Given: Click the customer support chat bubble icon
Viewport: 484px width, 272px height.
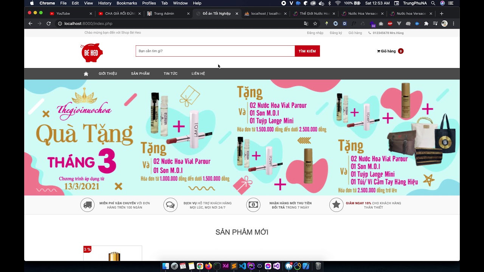Looking at the screenshot, I should (171, 205).
